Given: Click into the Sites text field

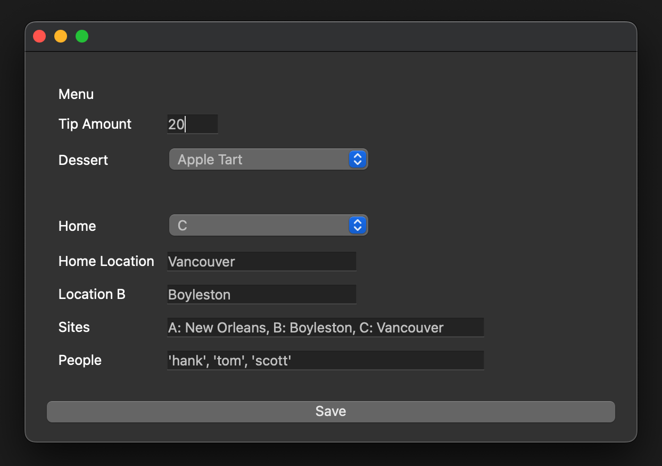Looking at the screenshot, I should click(325, 328).
